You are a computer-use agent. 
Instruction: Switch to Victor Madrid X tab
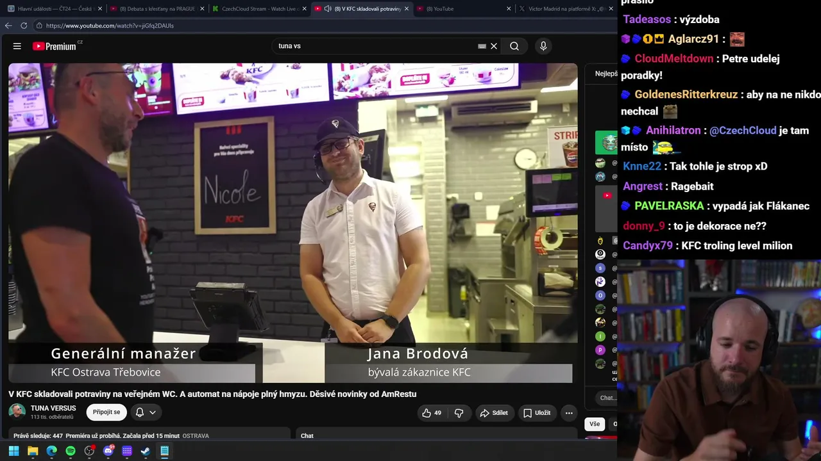click(x=566, y=9)
